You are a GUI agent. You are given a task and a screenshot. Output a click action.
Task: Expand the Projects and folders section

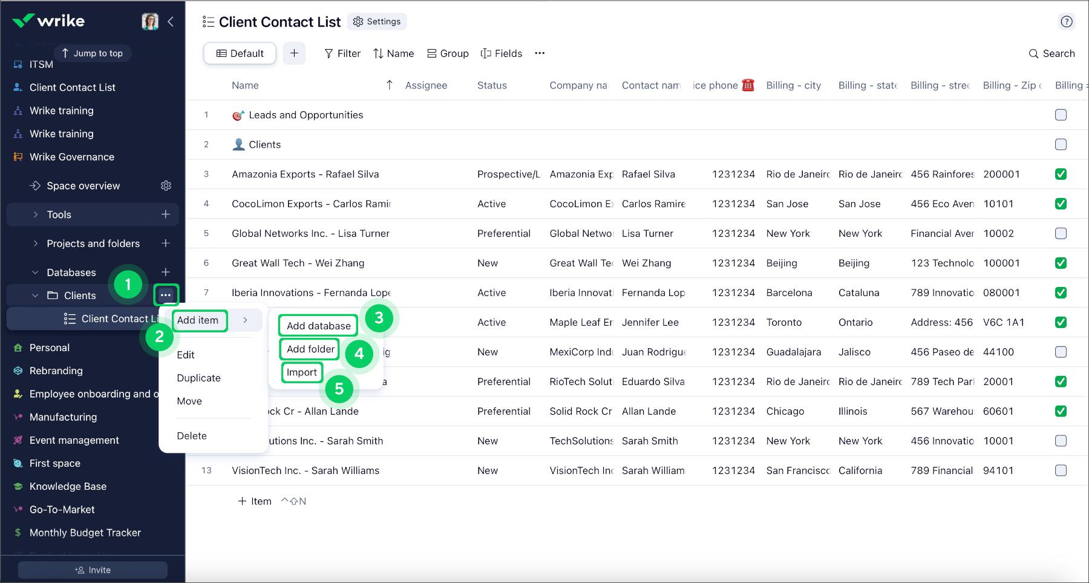35,243
